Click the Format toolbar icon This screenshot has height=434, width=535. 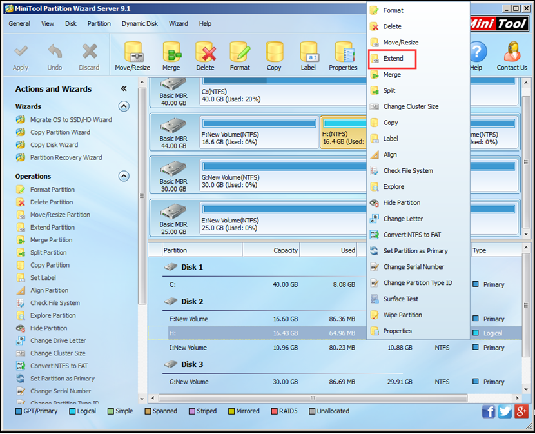point(240,52)
